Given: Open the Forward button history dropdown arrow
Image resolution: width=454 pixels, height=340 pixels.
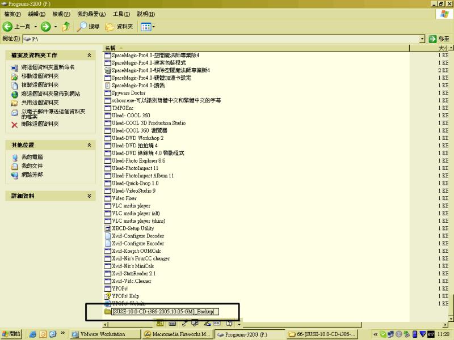Looking at the screenshot, I should 55,27.
